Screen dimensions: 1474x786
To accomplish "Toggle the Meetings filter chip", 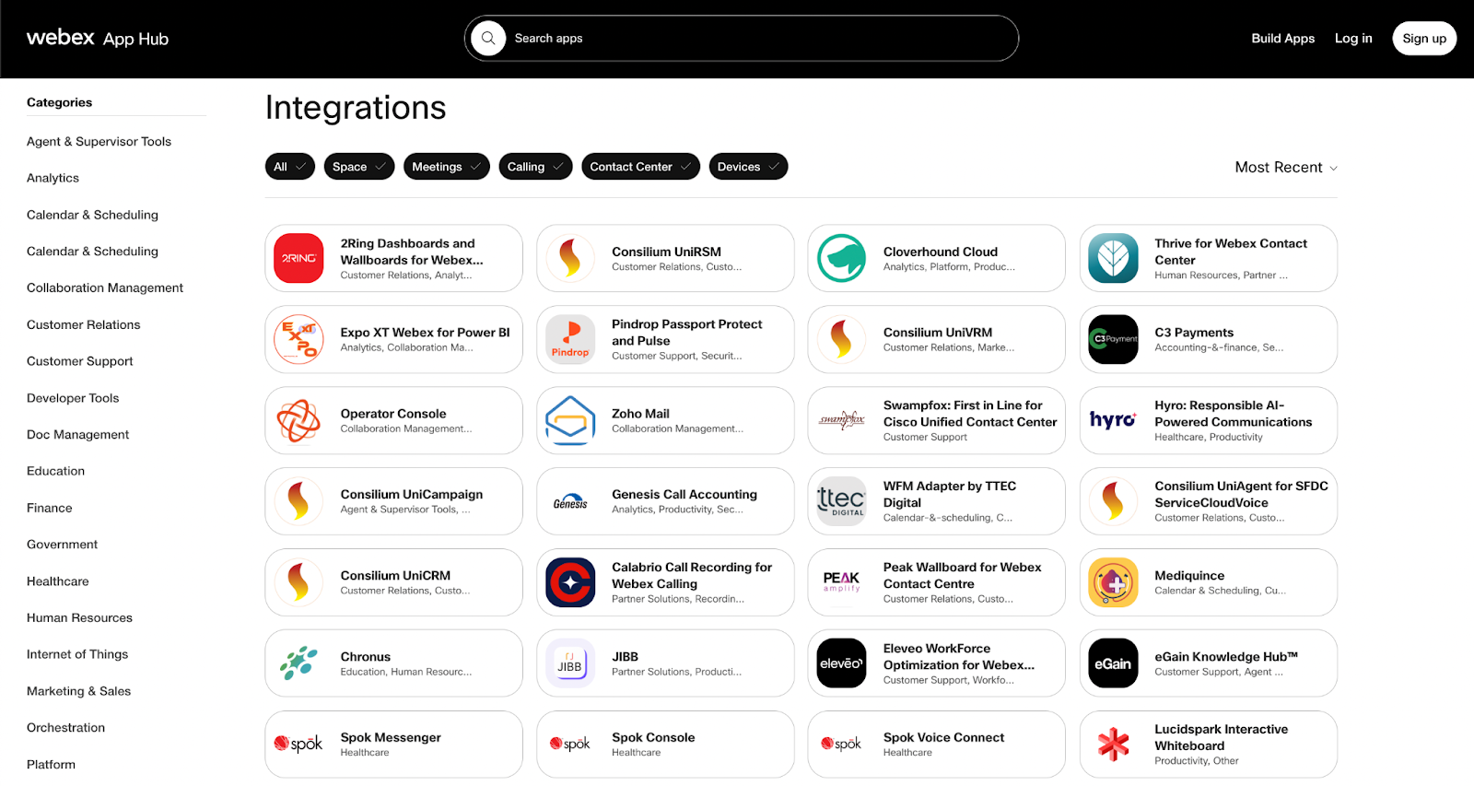I will pyautogui.click(x=447, y=167).
